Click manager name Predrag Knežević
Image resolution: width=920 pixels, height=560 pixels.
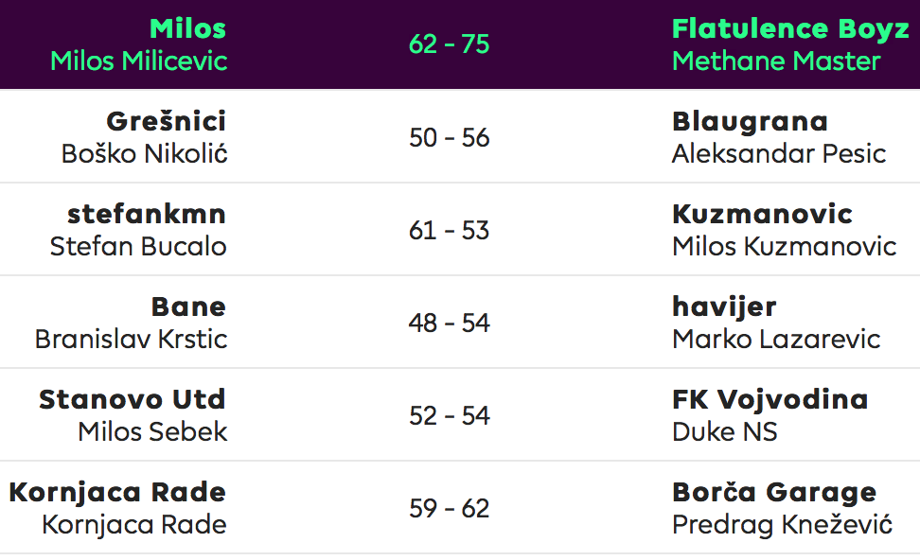coord(782,525)
